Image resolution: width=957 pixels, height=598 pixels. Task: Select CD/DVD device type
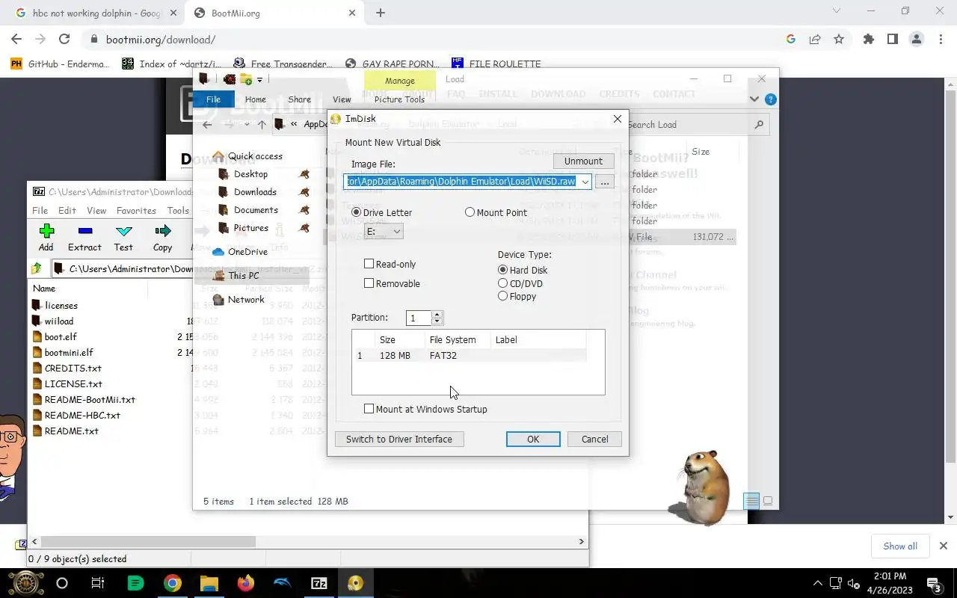tap(502, 283)
